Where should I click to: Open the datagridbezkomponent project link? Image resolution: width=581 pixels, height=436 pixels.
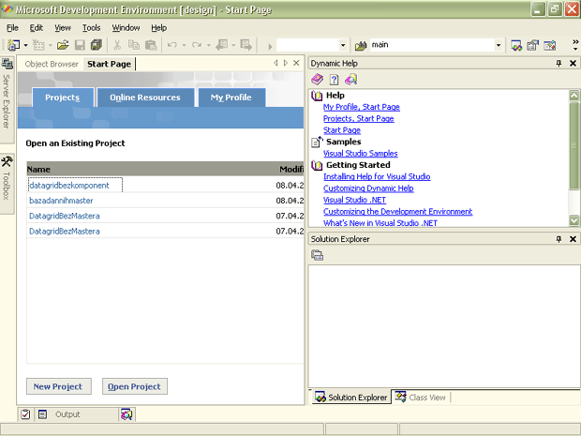click(x=69, y=186)
